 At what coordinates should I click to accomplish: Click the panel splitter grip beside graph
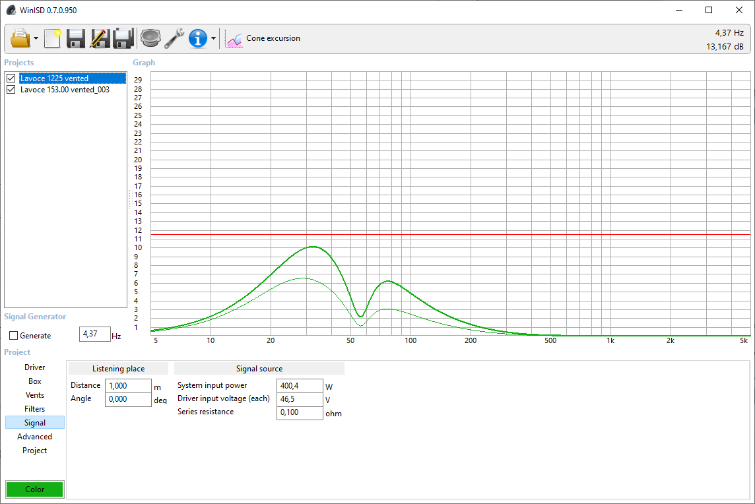129,199
